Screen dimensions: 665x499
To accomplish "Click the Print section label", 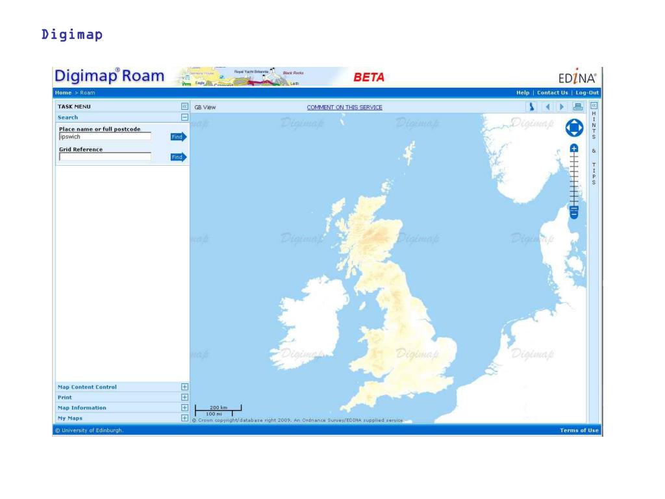I will [64, 398].
